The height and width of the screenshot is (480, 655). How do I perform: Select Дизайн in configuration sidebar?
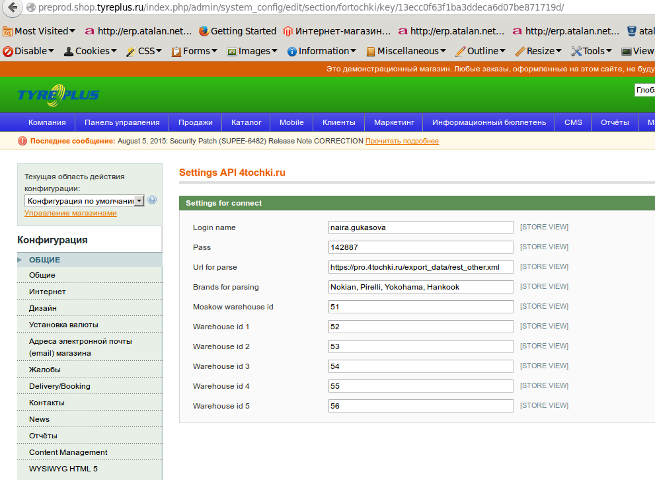click(89, 308)
